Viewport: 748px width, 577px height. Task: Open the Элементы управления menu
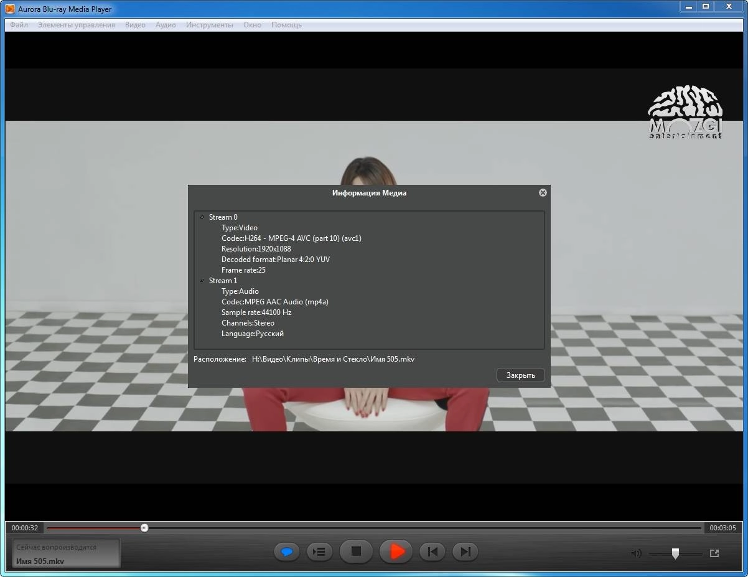tap(76, 25)
